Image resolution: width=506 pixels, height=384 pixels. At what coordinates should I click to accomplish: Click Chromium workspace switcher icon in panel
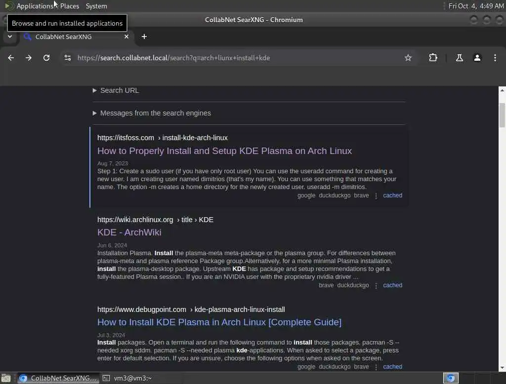tap(451, 378)
